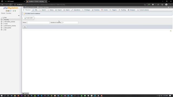The image size is (173, 97).
Task: Select db_blog database in tree
Action: (6, 20)
